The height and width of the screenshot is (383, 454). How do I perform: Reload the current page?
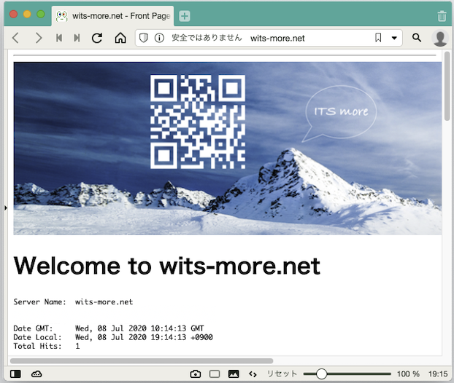(x=97, y=38)
